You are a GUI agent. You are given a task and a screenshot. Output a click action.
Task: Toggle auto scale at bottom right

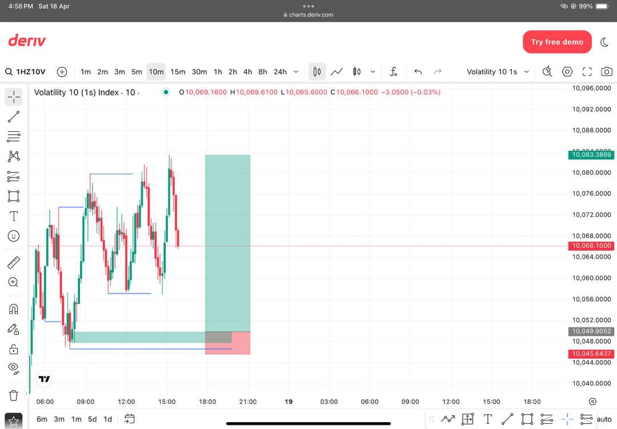[604, 419]
